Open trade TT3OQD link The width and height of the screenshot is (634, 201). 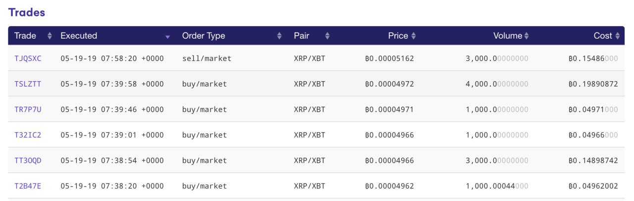coord(28,161)
